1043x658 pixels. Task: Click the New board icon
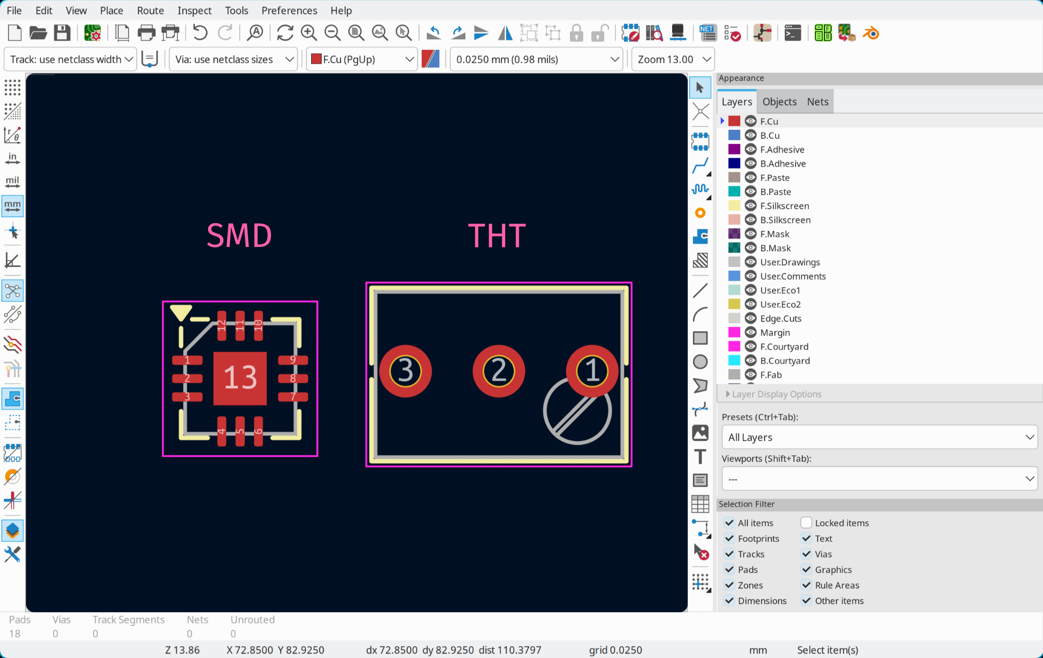point(15,33)
